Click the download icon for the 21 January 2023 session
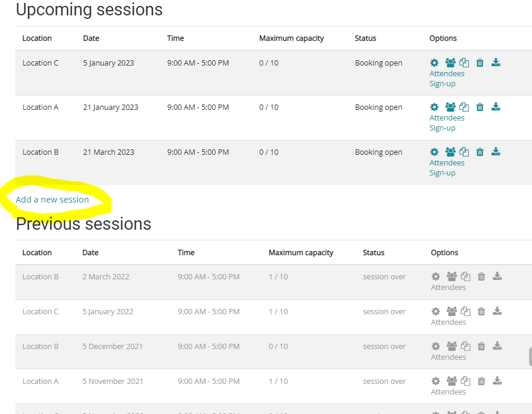The height and width of the screenshot is (414, 532). [x=496, y=107]
